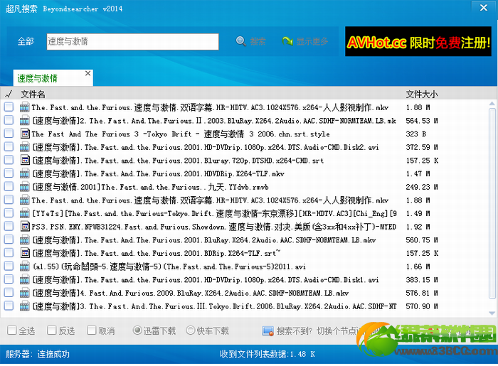Click the video icon of the Disk2.avi row

(24, 147)
